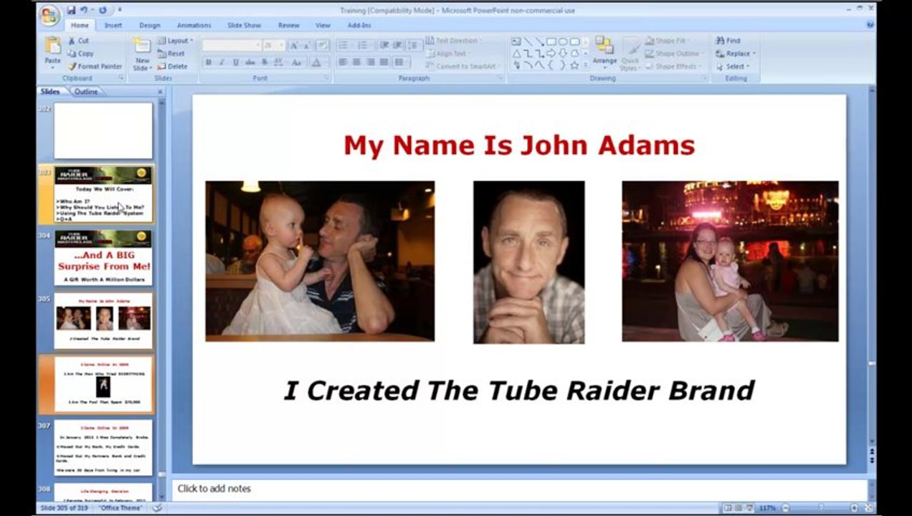Click the Redo icon in Quick Access toolbar

pyautogui.click(x=103, y=10)
